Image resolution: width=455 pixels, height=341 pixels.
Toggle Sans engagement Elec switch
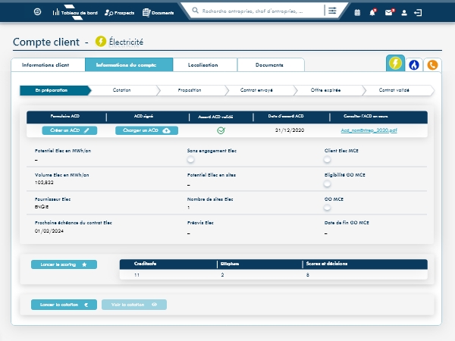coord(190,159)
